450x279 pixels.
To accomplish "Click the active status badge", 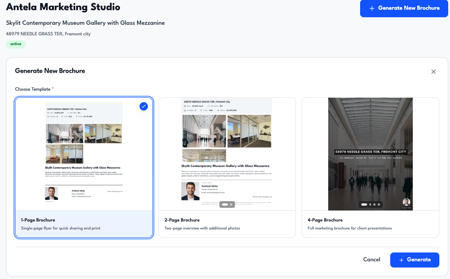I will click(x=16, y=44).
